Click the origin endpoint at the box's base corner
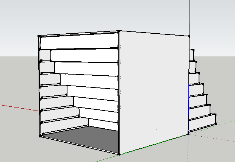This screenshot has width=235, height=162. 188,134
